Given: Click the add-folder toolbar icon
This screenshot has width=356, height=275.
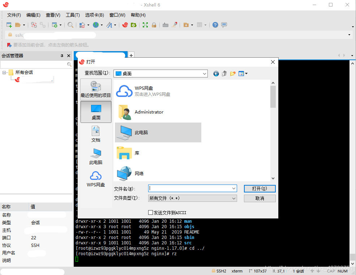Looking at the screenshot, I should 186,25.
